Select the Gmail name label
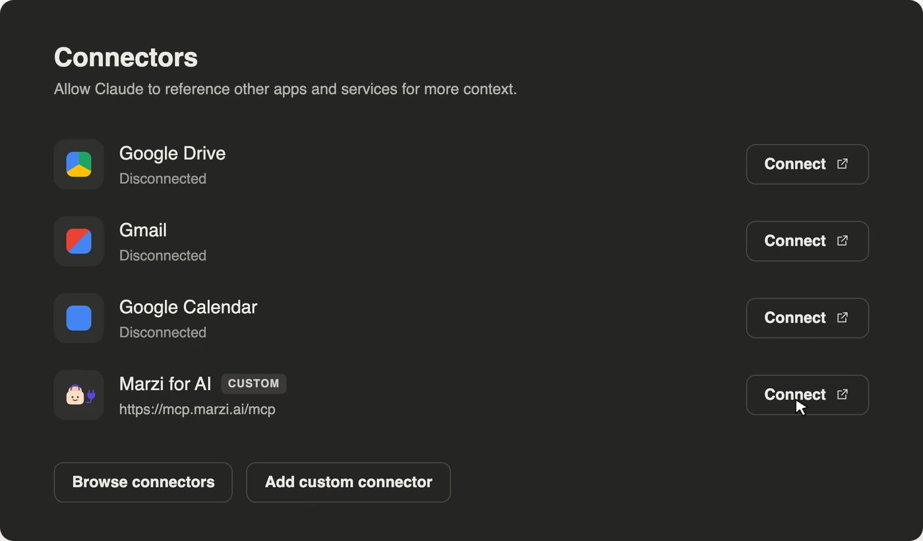This screenshot has height=541, width=923. pos(143,230)
